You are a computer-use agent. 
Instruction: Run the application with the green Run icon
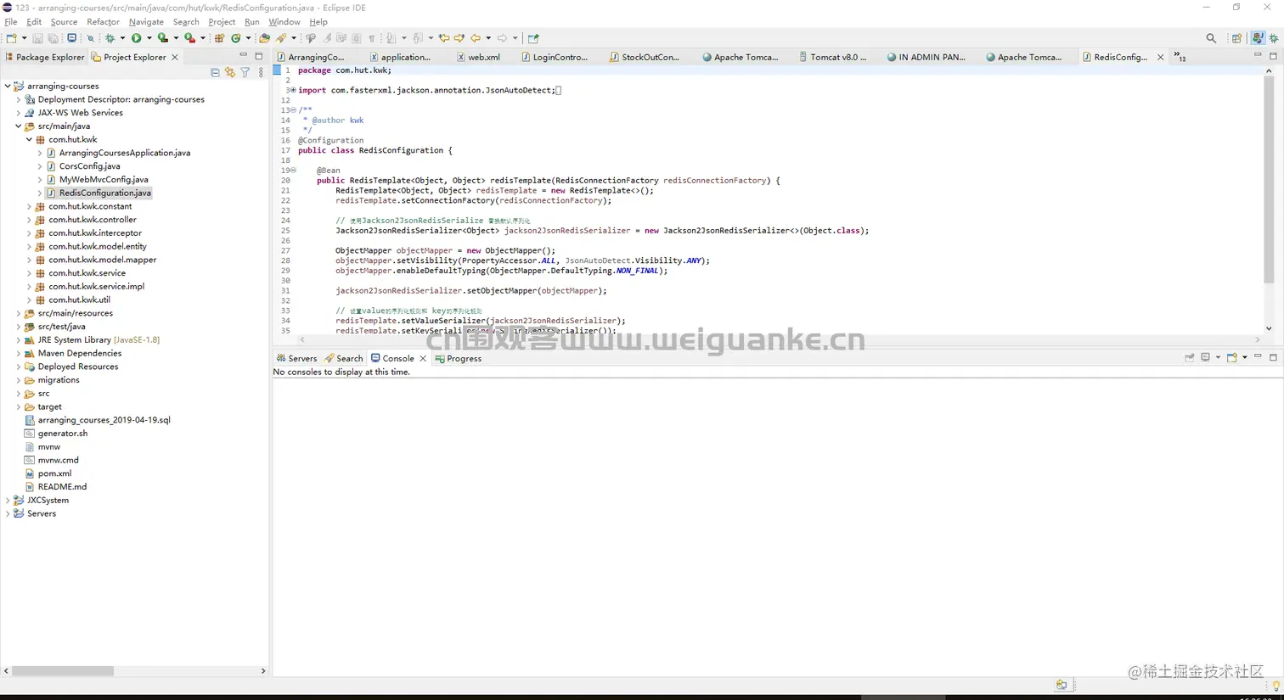coord(136,38)
